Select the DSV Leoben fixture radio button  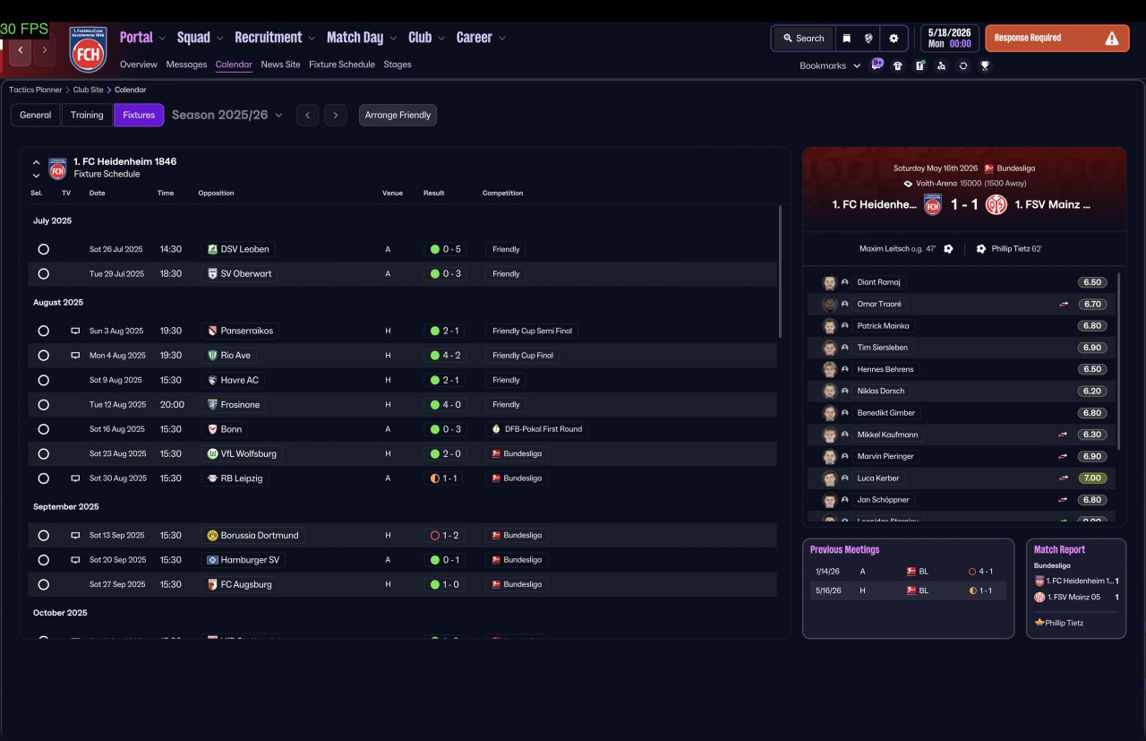click(43, 249)
